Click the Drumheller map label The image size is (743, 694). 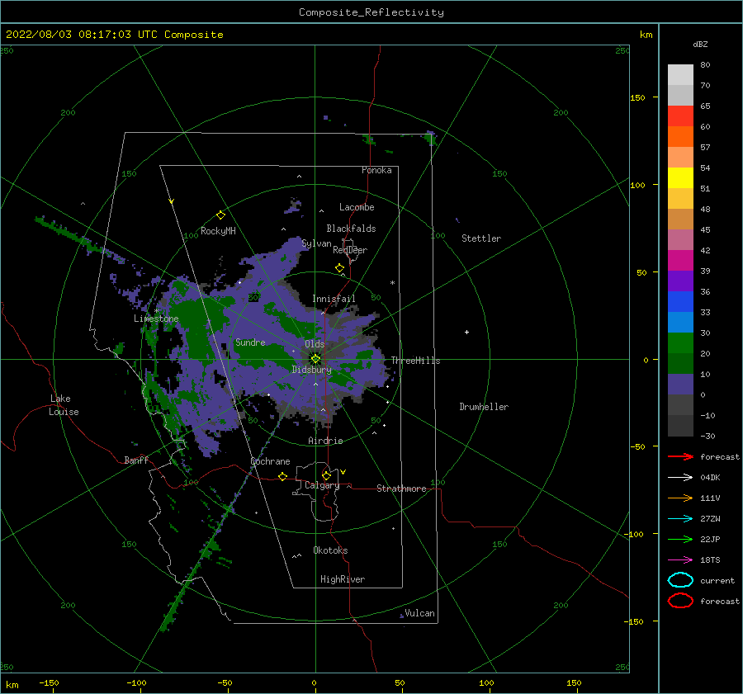(x=484, y=407)
